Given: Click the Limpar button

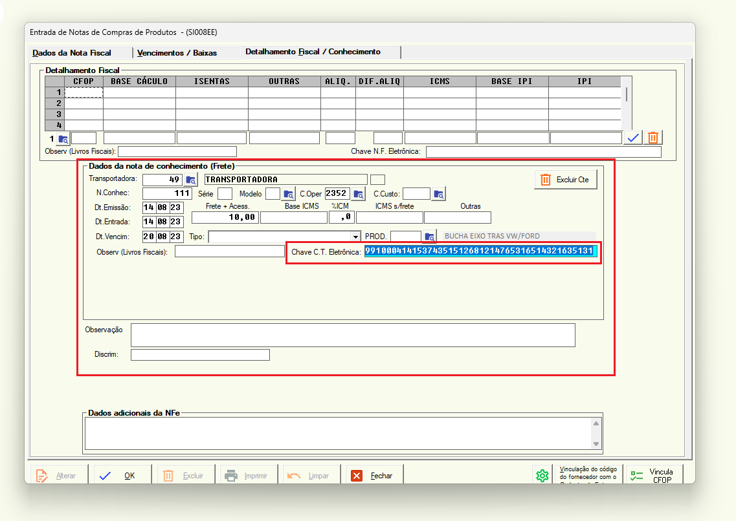Looking at the screenshot, I should tap(312, 476).
